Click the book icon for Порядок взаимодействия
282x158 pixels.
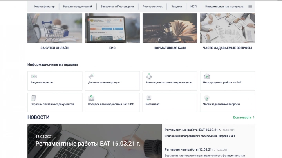click(x=91, y=98)
